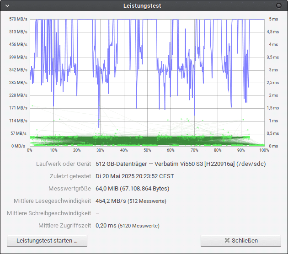Click the Leistungstest starten button

(47, 241)
